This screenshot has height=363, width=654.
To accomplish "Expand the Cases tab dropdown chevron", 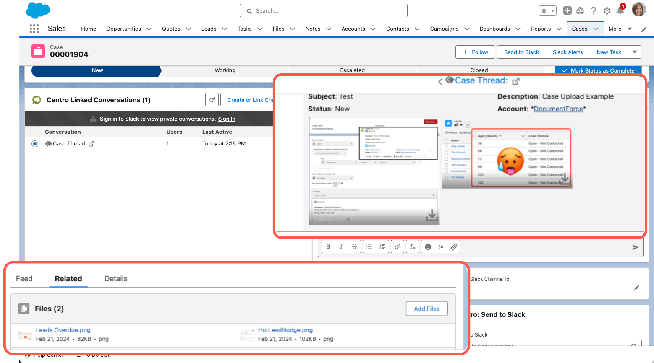I will tap(596, 29).
